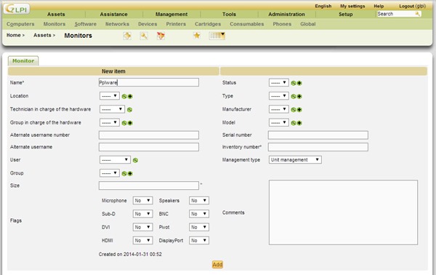The width and height of the screenshot is (436, 275).
Task: Click the Add button
Action: (217, 264)
